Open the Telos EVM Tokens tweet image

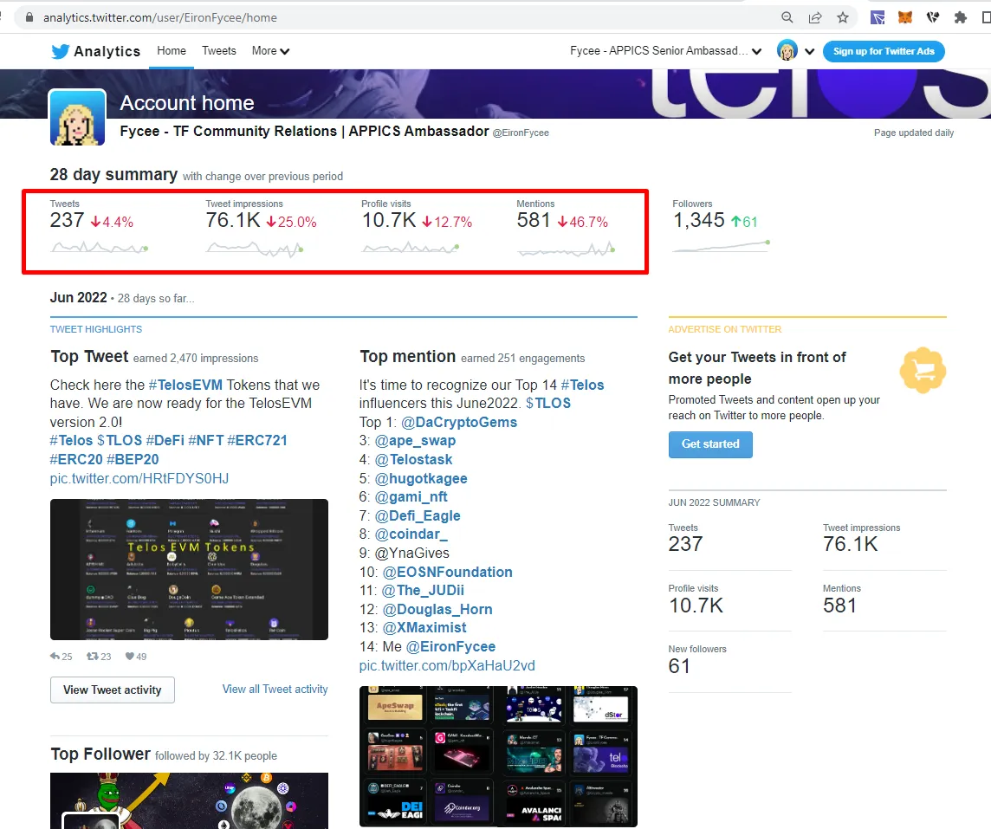[189, 569]
